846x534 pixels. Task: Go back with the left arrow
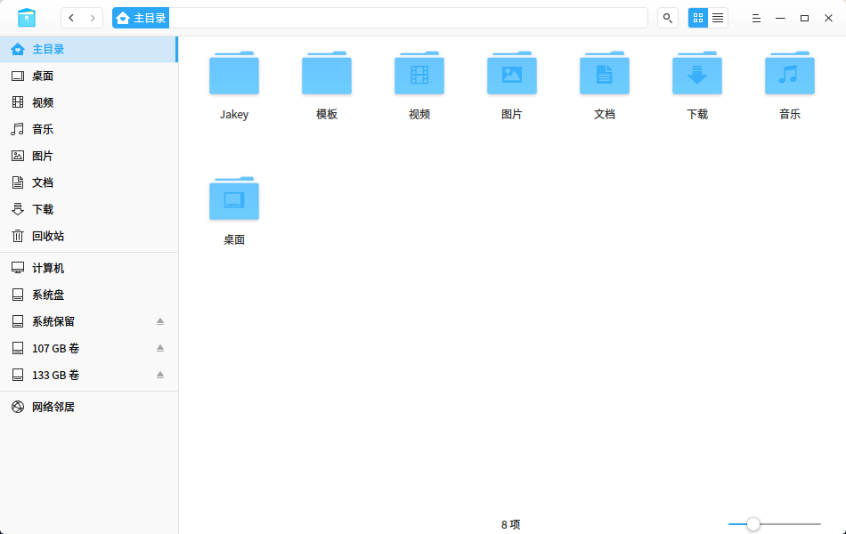(71, 18)
